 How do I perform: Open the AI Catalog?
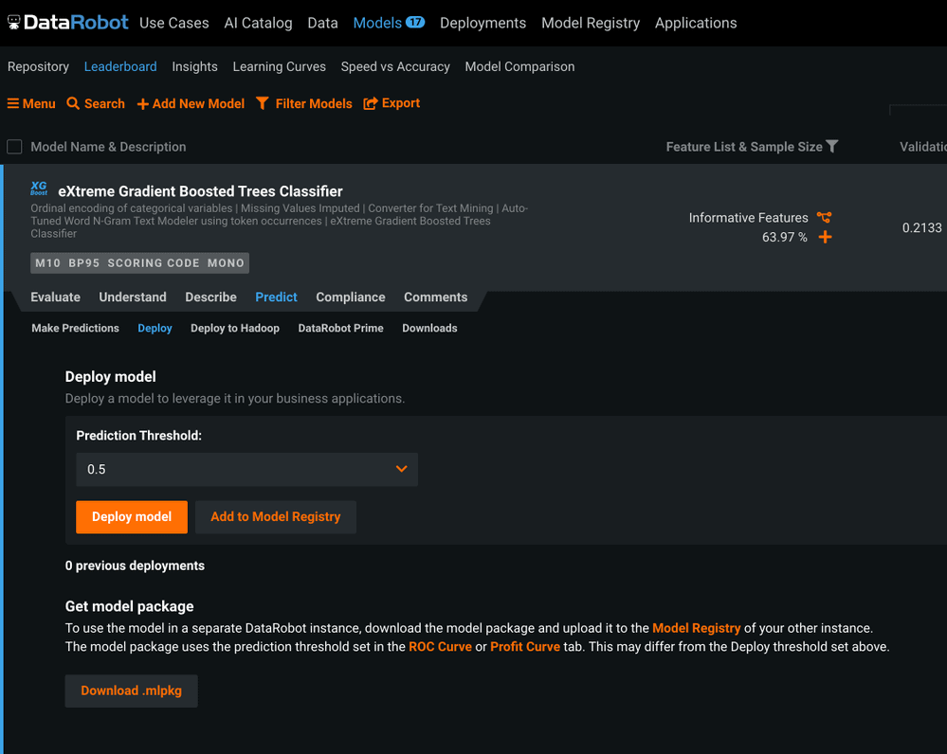258,23
